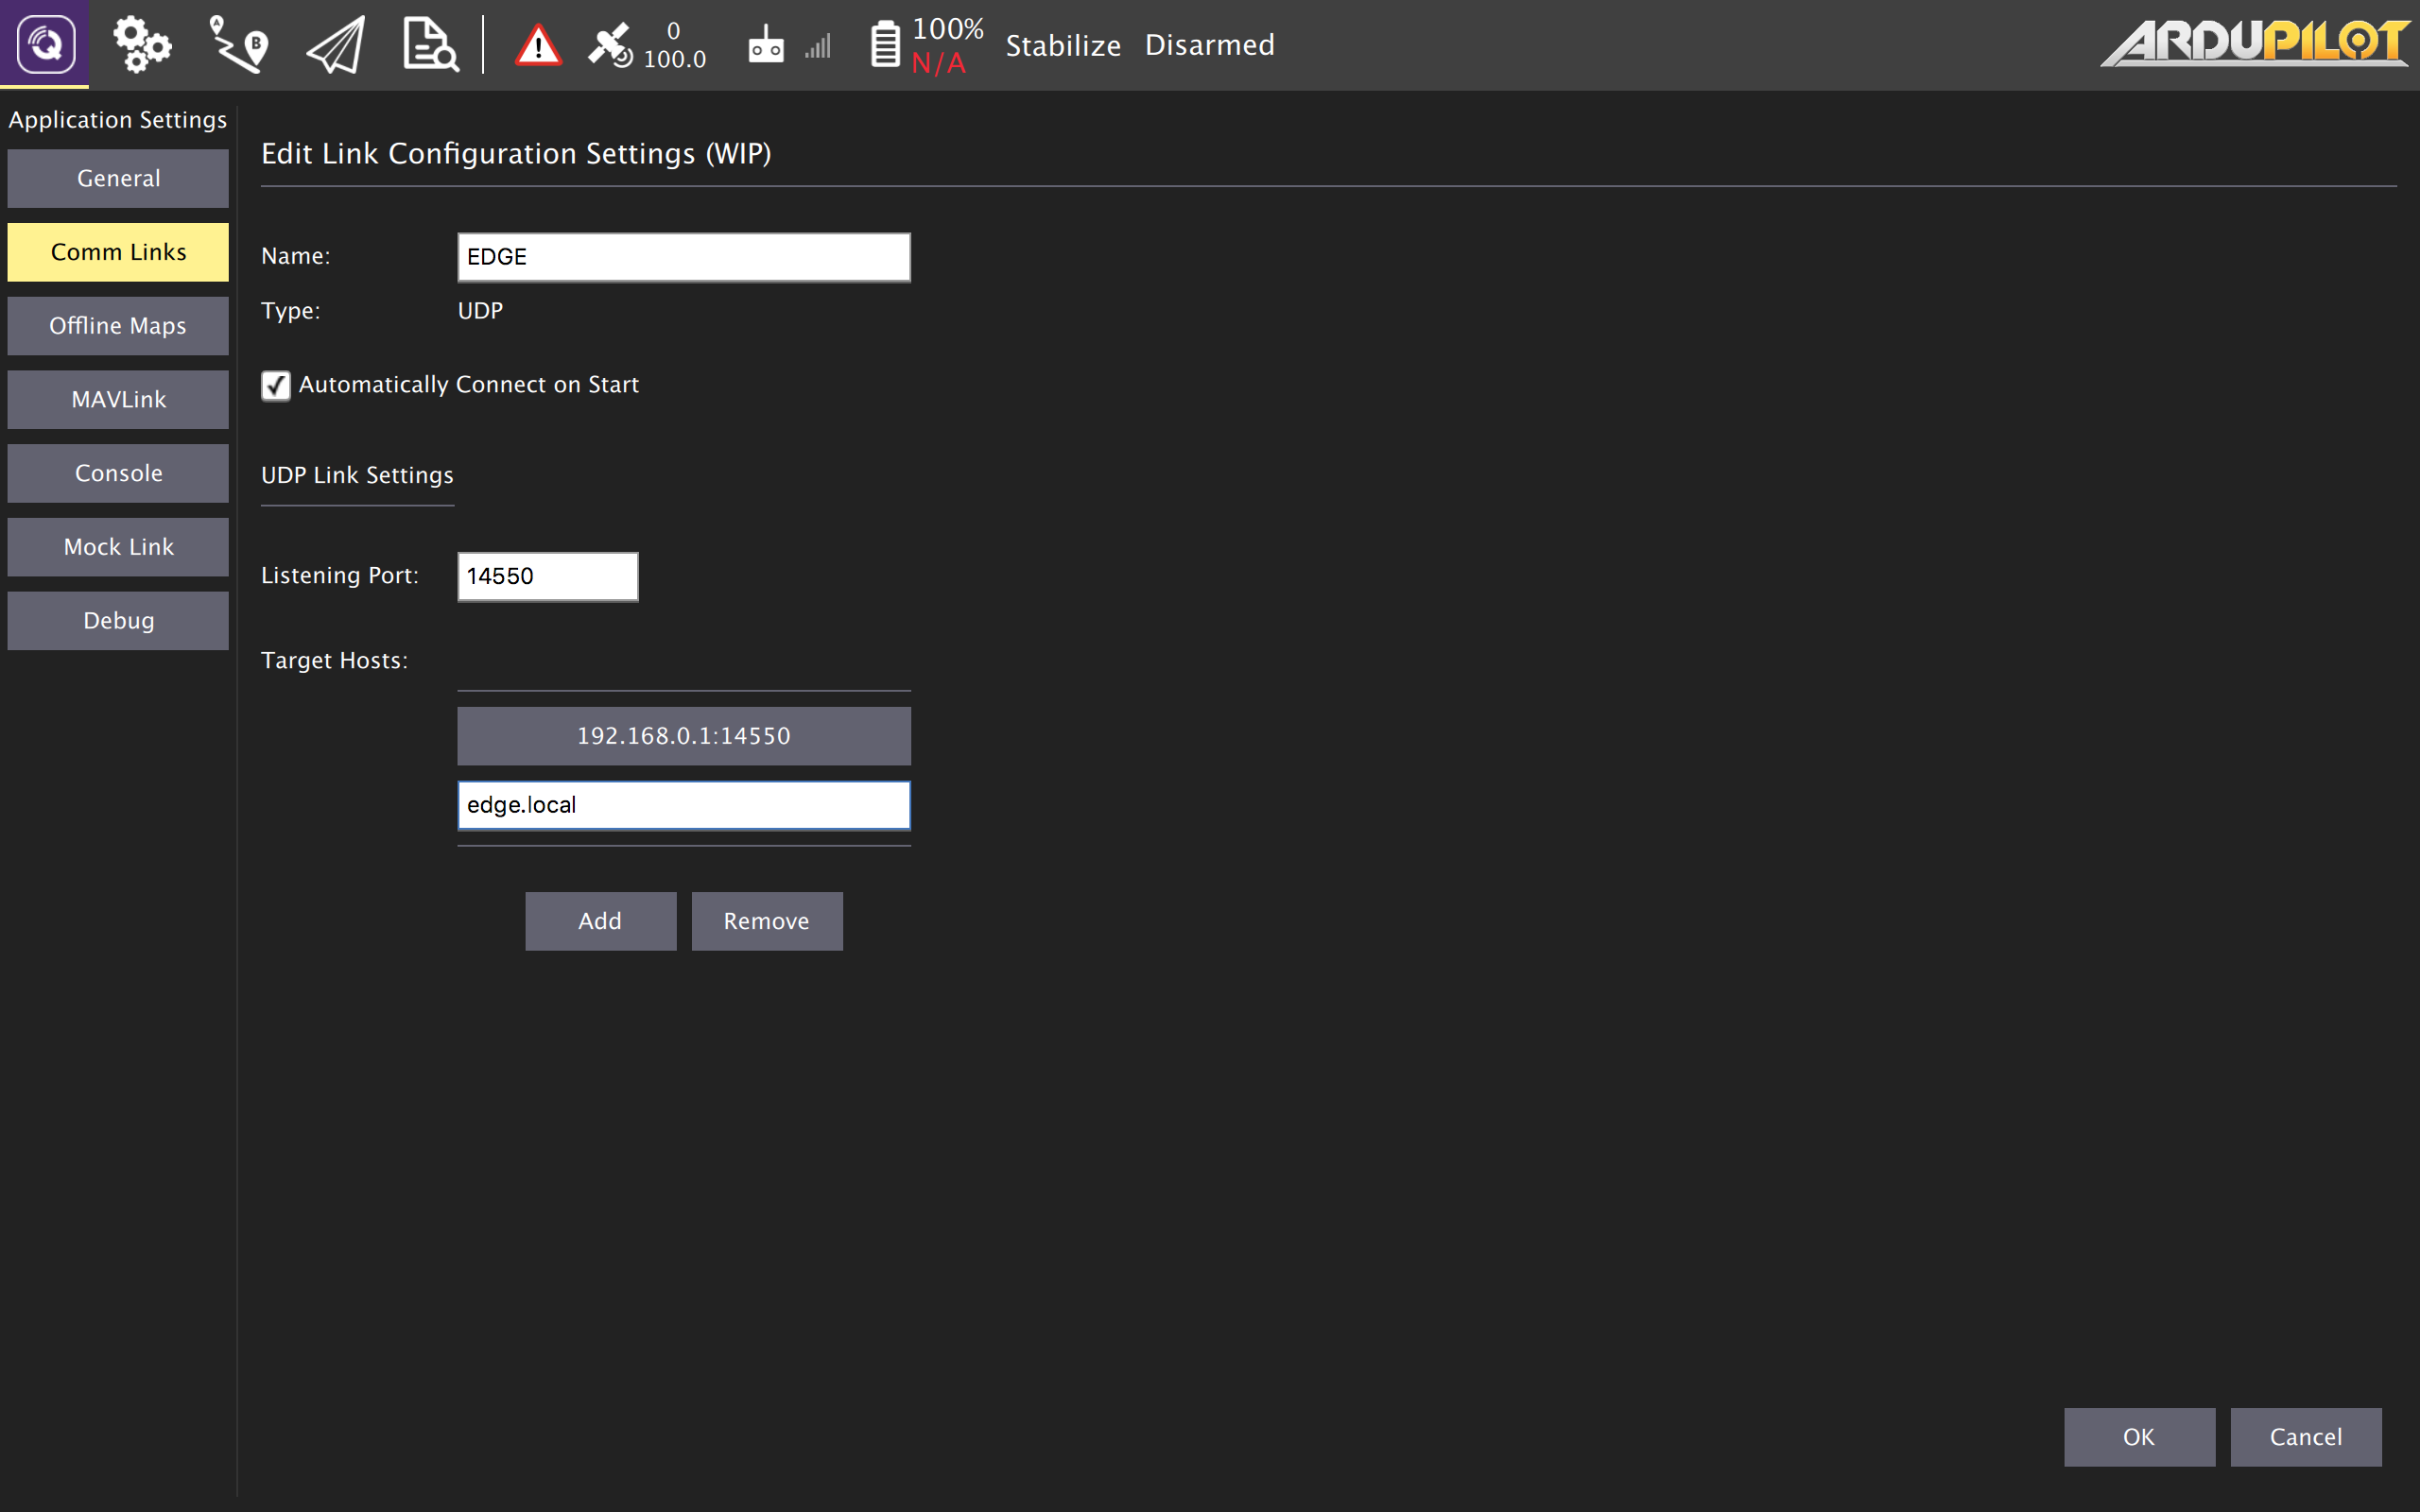Click the Edit Link Configuration Settings title
The width and height of the screenshot is (2420, 1512).
[x=516, y=153]
